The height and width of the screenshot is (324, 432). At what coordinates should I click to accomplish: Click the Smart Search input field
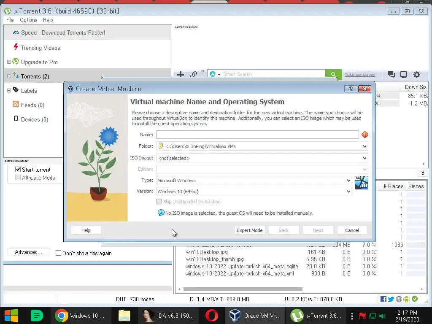pos(273,74)
